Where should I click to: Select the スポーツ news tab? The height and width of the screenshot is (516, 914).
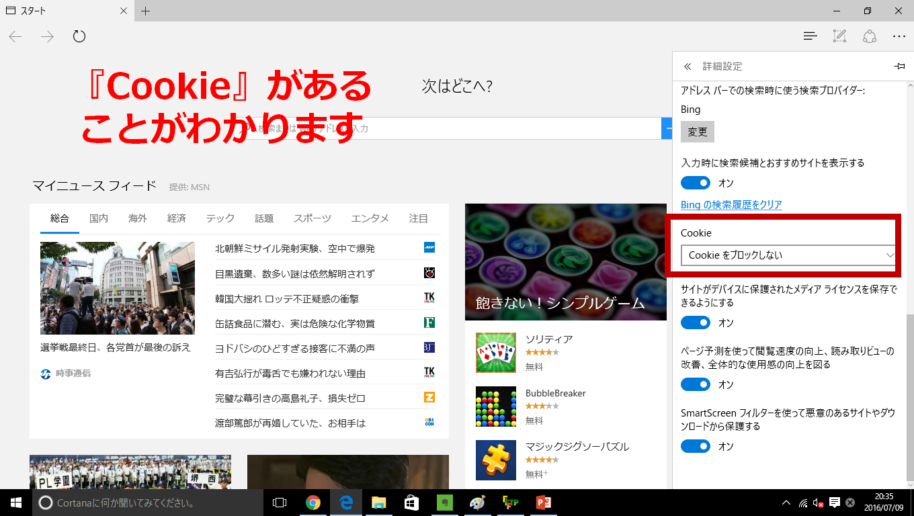[313, 218]
